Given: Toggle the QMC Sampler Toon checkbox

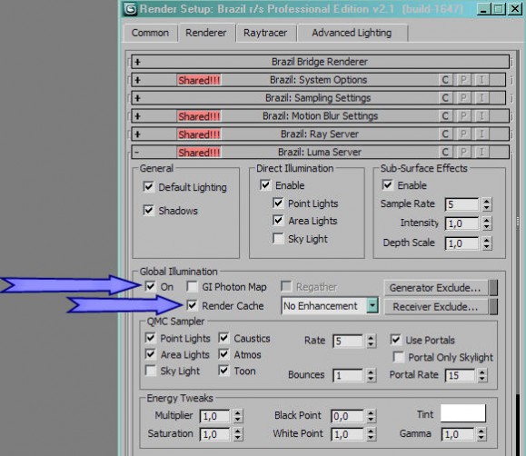Looking at the screenshot, I should (223, 371).
